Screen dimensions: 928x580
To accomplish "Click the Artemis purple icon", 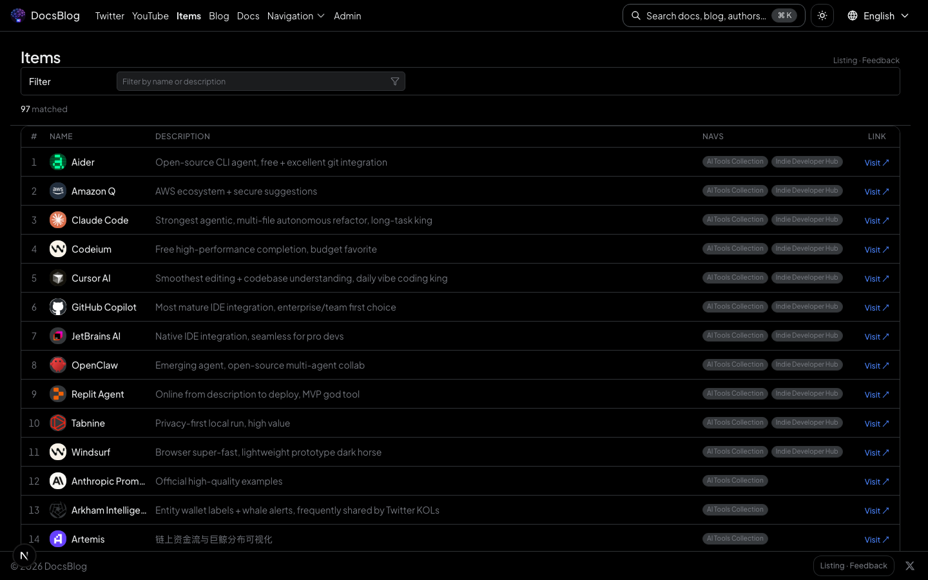I will pos(58,539).
